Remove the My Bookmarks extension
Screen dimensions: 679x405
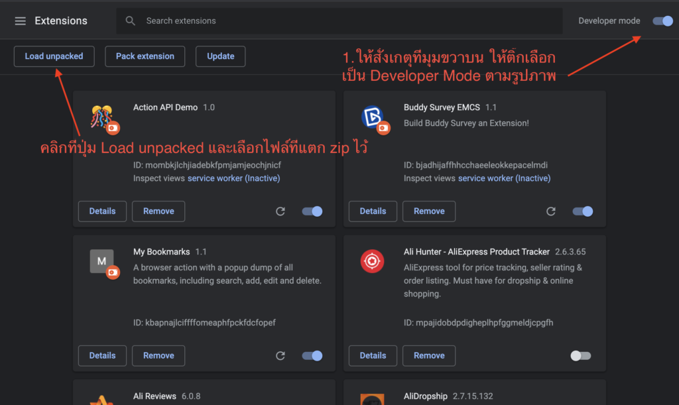[x=158, y=356]
